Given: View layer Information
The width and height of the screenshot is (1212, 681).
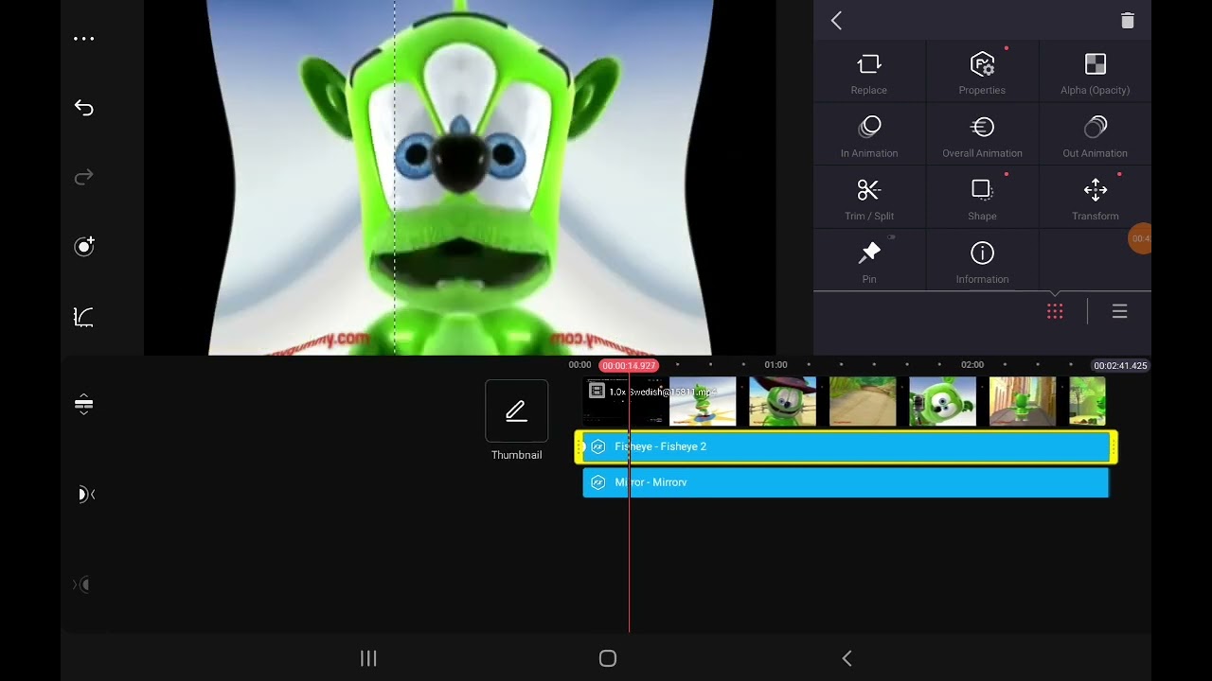Looking at the screenshot, I should tap(982, 261).
